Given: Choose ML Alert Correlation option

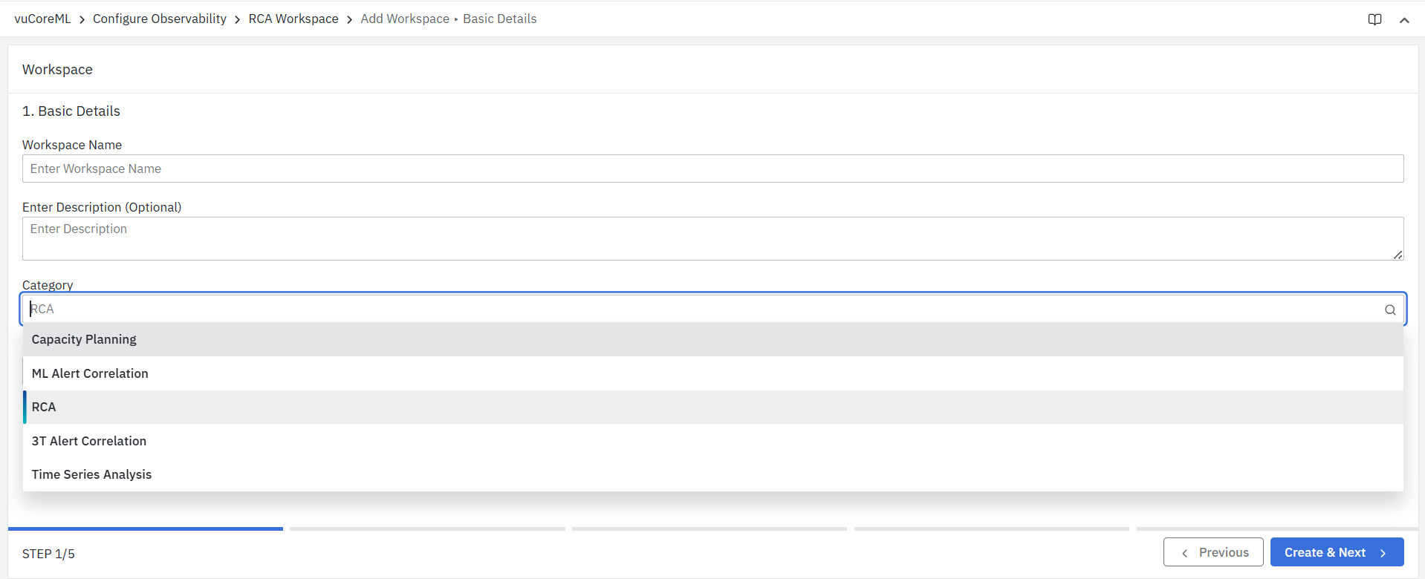Looking at the screenshot, I should click(90, 373).
